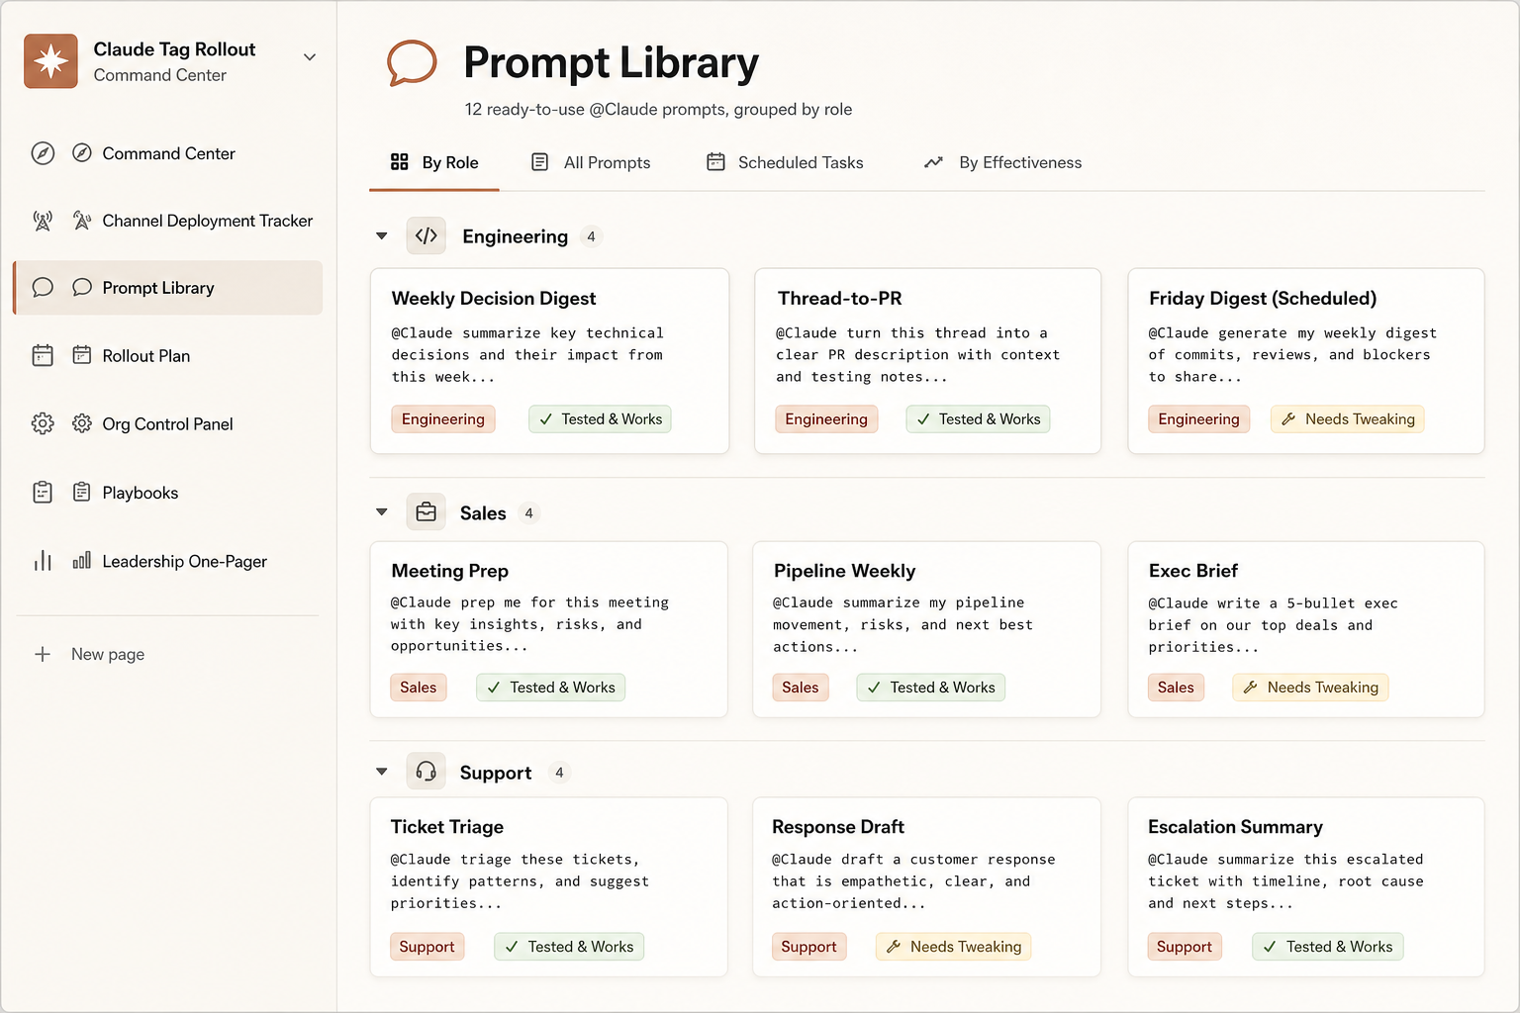Viewport: 1520px width, 1013px height.
Task: Click Tested & Works badge on Pipeline Weekly
Action: tap(931, 688)
